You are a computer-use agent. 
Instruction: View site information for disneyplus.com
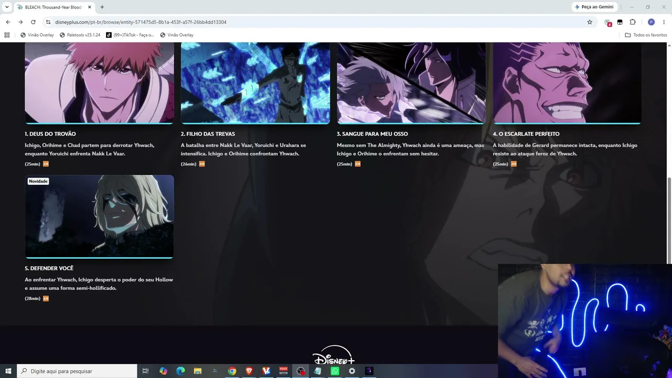click(x=48, y=22)
